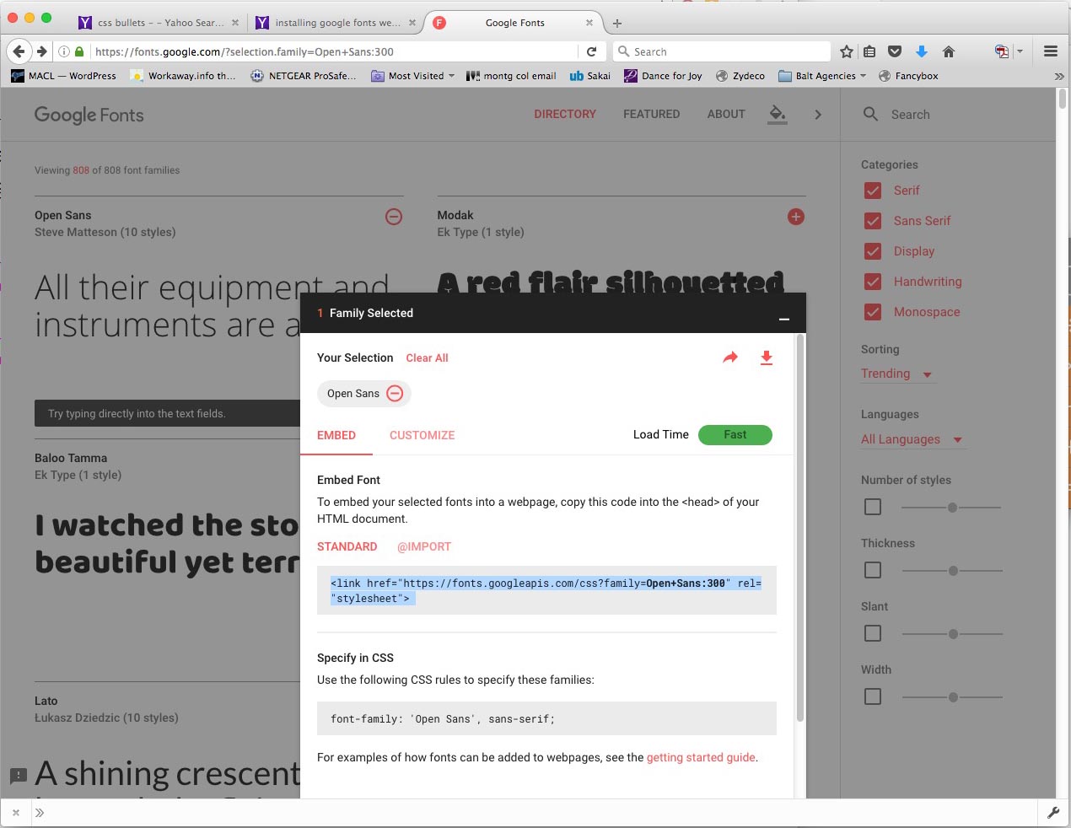The width and height of the screenshot is (1071, 828).
Task: Download the selected family icon
Action: (x=767, y=358)
